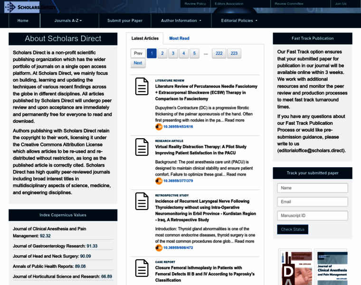This screenshot has height=285, width=361.
Task: Click the Check Status button
Action: pyautogui.click(x=293, y=229)
